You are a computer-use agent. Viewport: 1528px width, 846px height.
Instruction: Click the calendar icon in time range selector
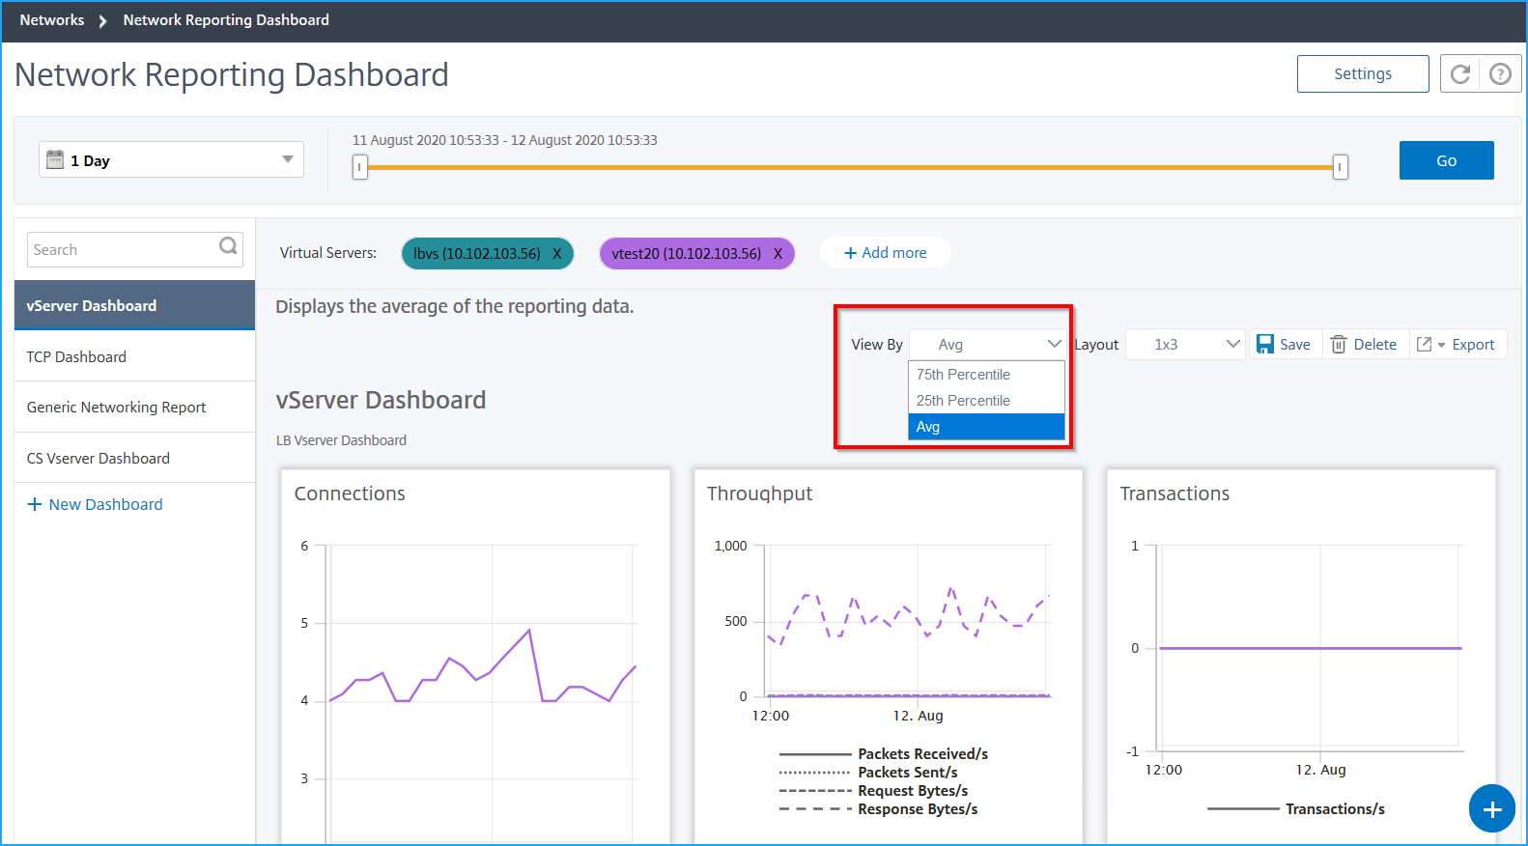click(x=55, y=159)
